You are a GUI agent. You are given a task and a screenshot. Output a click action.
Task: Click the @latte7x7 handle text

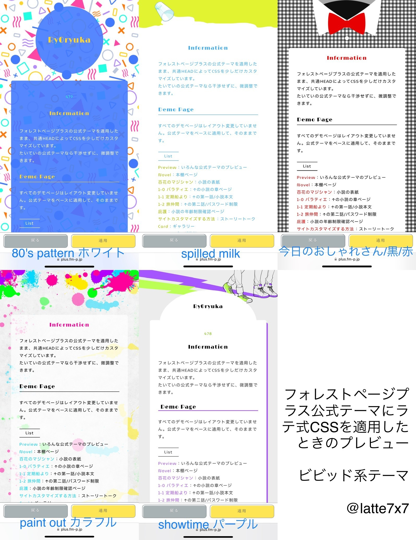pos(377,508)
